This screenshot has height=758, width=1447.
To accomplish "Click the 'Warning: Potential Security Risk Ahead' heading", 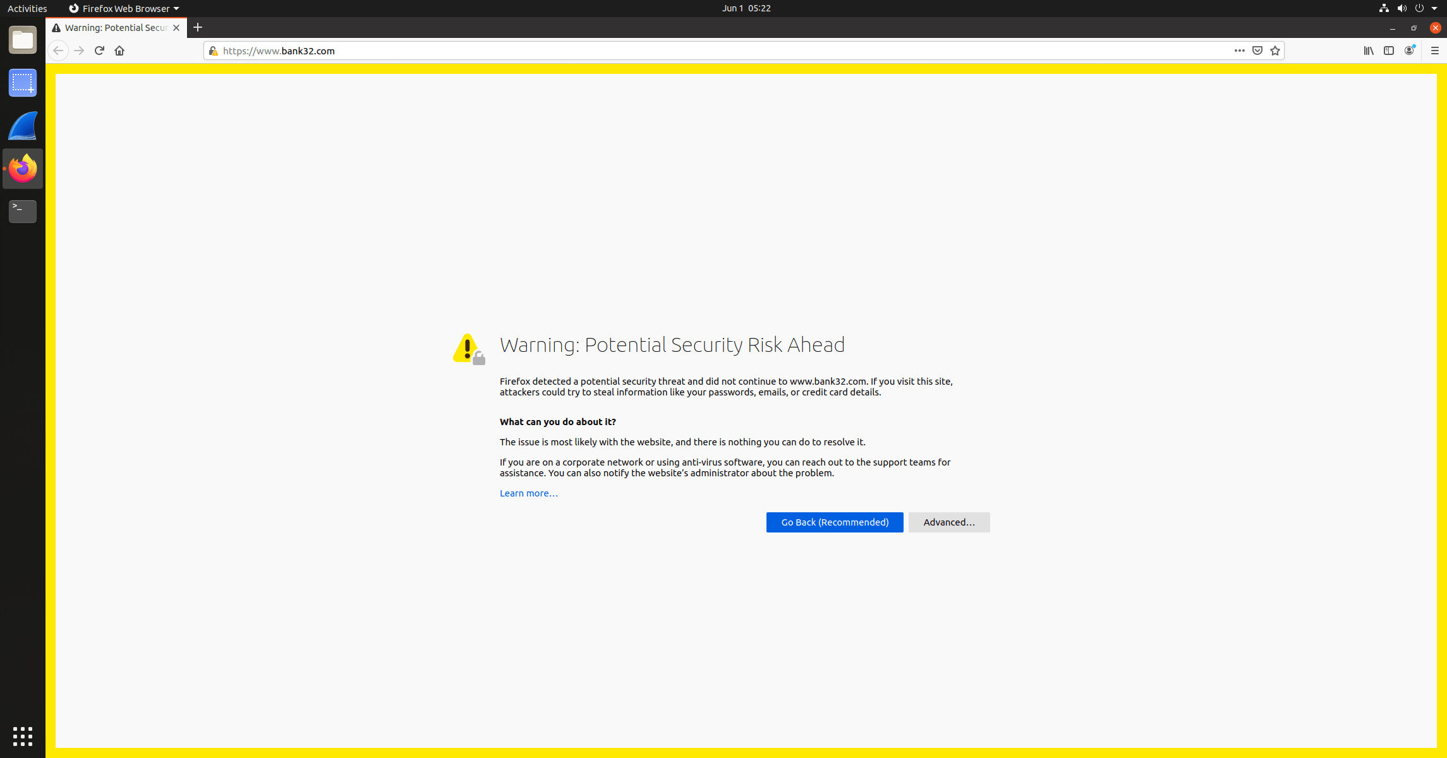I will (672, 345).
